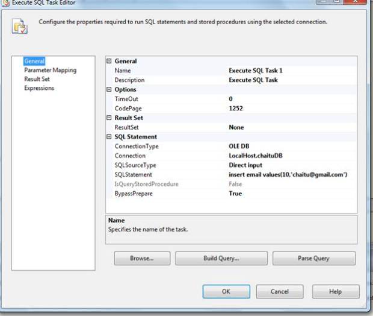This screenshot has width=373, height=316.
Task: Open the Build Query... dialog
Action: pyautogui.click(x=221, y=258)
